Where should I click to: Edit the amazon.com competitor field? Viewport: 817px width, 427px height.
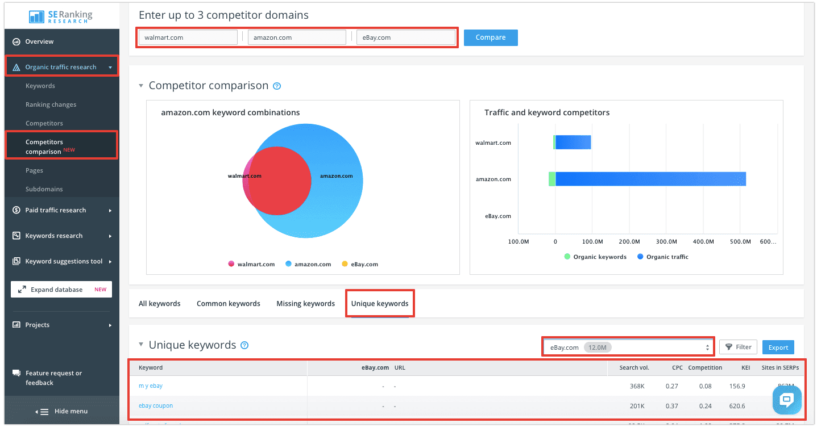click(297, 37)
